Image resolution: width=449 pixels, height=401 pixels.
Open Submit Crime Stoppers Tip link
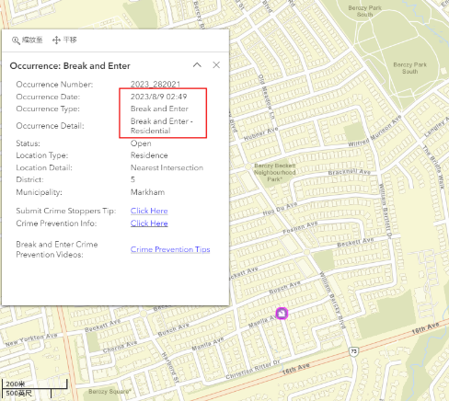tap(149, 211)
